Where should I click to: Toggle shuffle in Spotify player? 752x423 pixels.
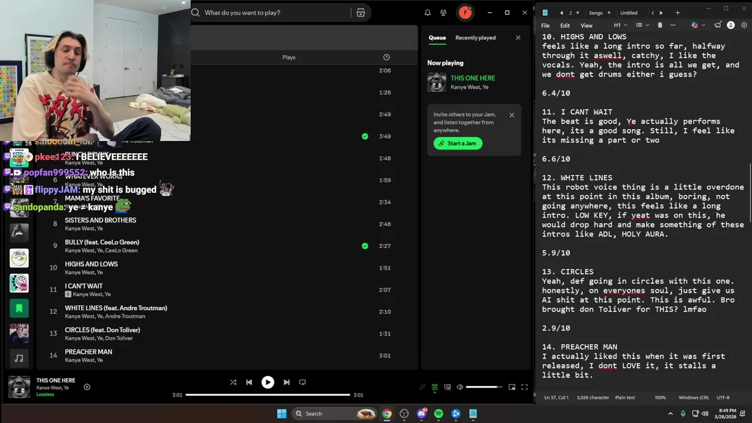coord(233,382)
